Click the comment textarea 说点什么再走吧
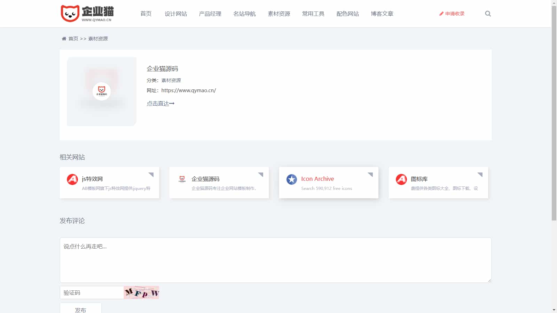The height and width of the screenshot is (313, 557). (x=275, y=260)
